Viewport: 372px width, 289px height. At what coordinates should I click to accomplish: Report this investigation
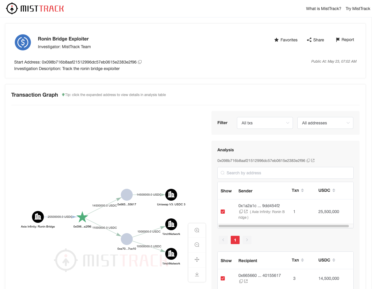[x=345, y=40]
